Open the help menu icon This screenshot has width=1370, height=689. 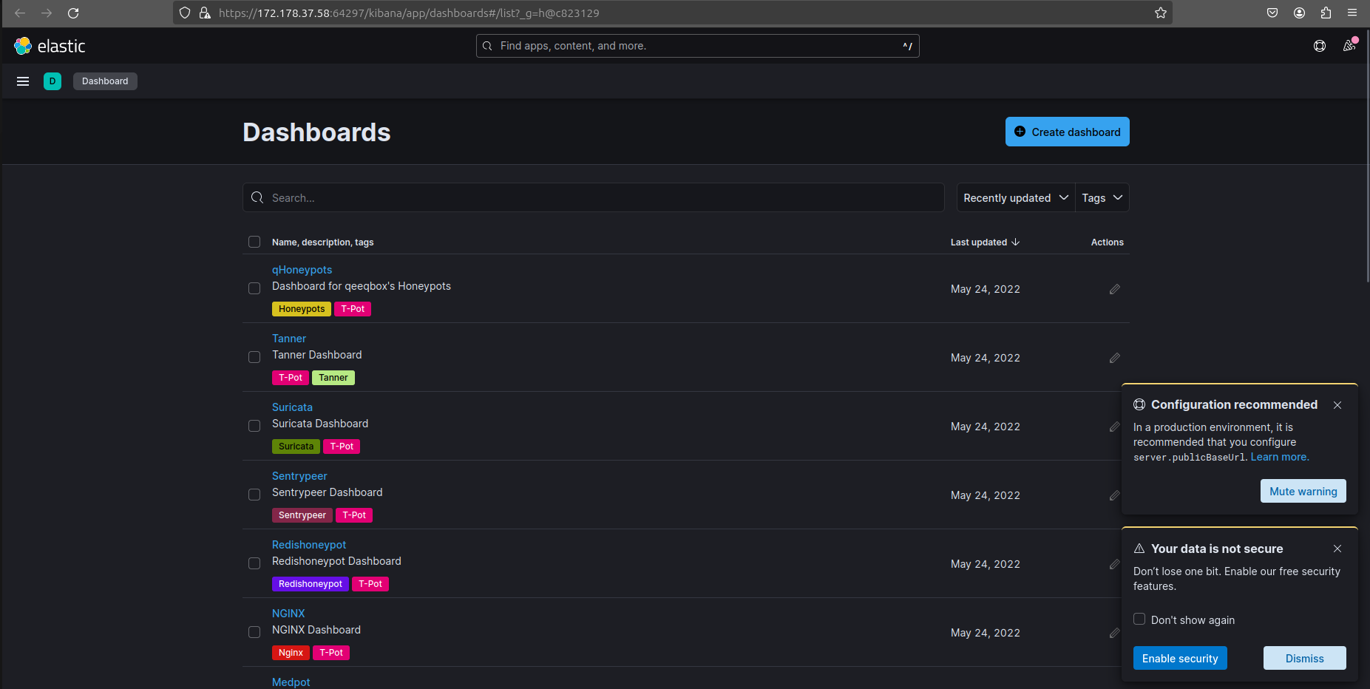pyautogui.click(x=1320, y=46)
